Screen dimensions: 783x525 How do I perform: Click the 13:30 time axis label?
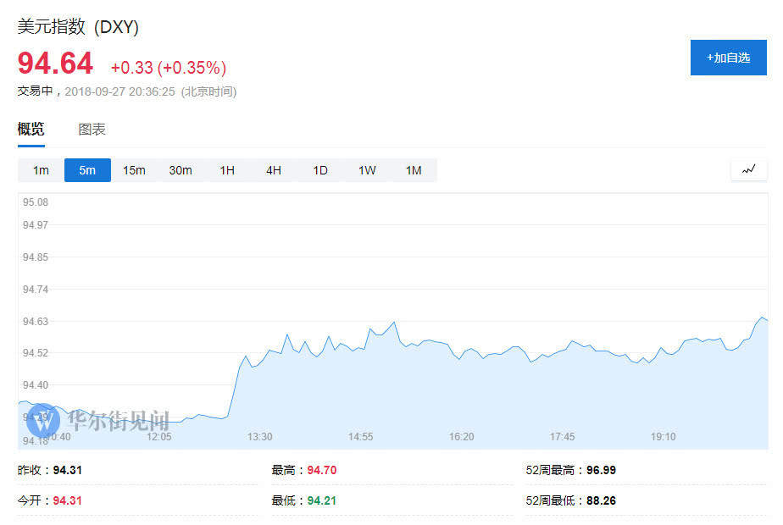[259, 437]
